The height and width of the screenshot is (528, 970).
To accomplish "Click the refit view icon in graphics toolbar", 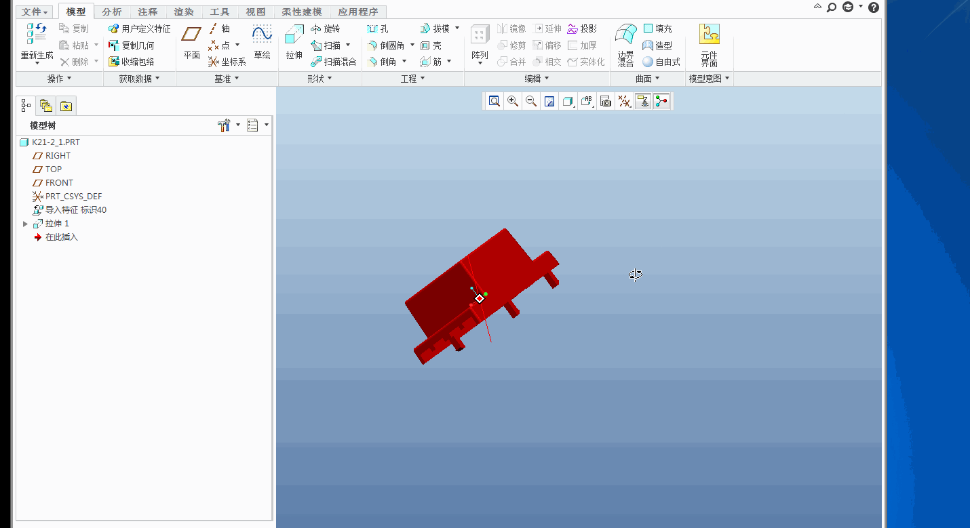I will tap(494, 102).
